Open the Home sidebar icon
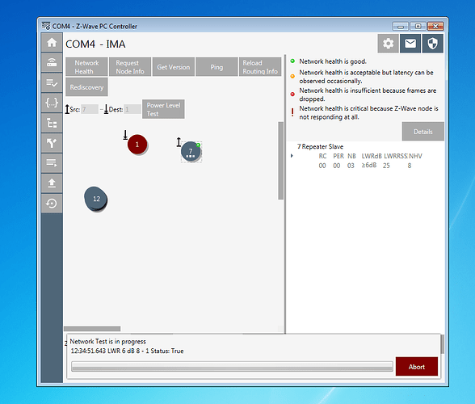 pyautogui.click(x=52, y=43)
